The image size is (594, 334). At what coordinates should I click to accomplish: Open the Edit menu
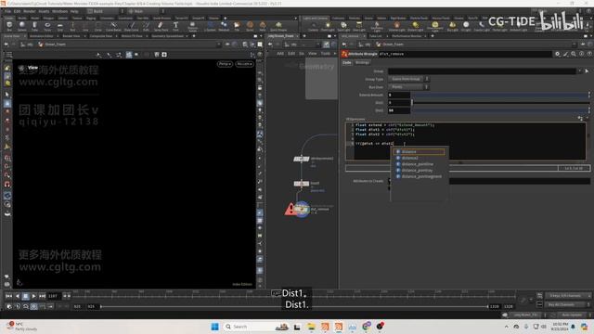[x=17, y=11]
